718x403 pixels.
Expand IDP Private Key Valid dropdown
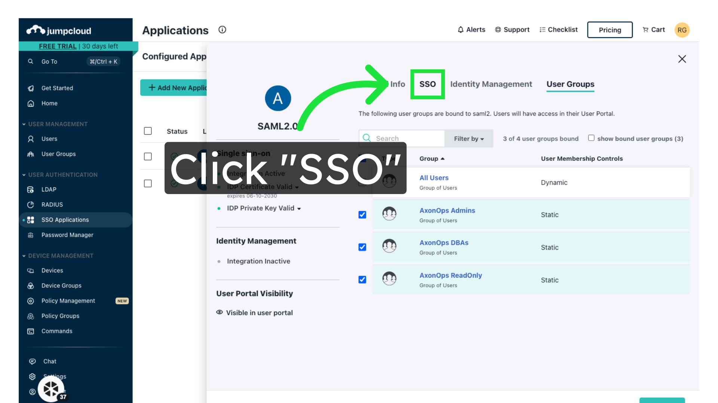[x=299, y=209]
